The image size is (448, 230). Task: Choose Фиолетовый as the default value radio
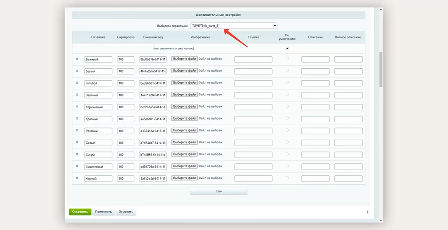pyautogui.click(x=287, y=166)
